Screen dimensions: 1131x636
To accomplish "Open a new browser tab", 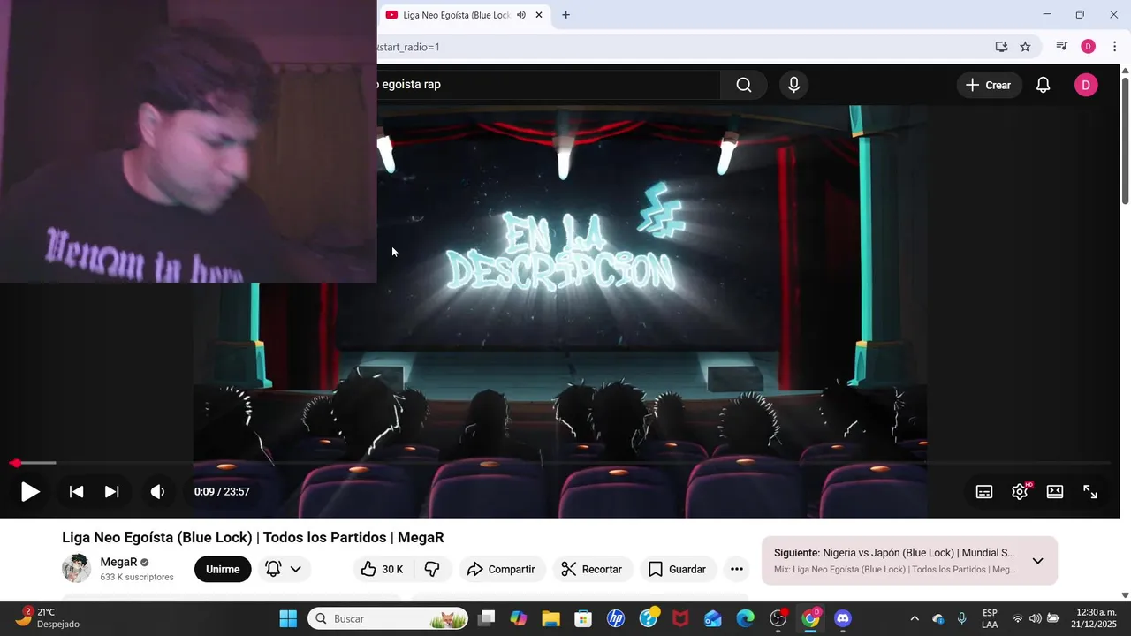I will (x=565, y=15).
